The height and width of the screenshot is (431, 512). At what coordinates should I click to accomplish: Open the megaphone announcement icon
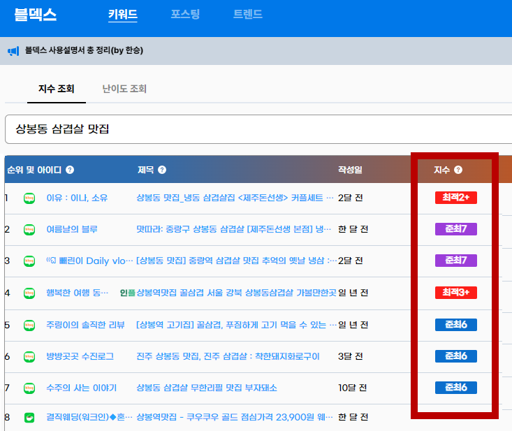click(x=13, y=51)
